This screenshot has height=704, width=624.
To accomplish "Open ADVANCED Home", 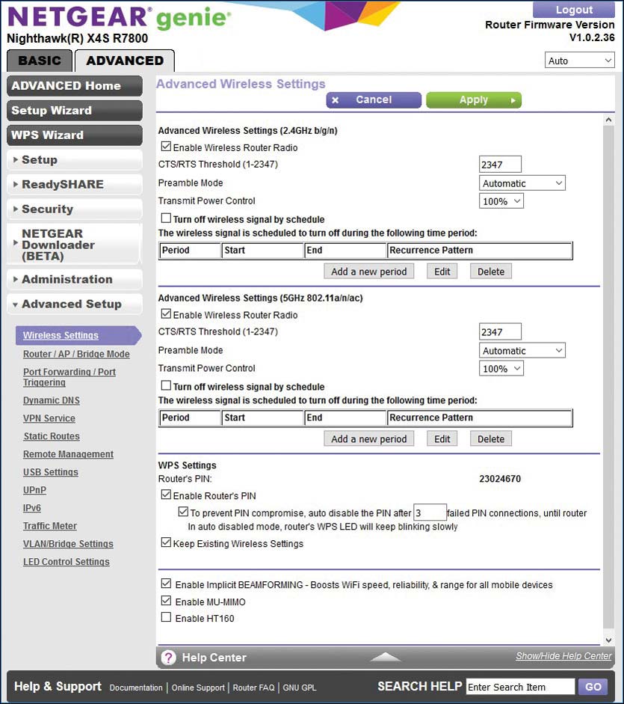I will (75, 86).
